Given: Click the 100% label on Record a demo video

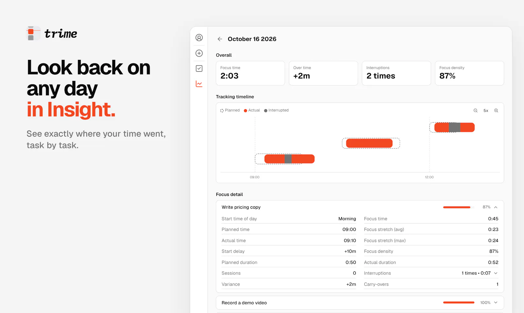Looking at the screenshot, I should click(485, 303).
